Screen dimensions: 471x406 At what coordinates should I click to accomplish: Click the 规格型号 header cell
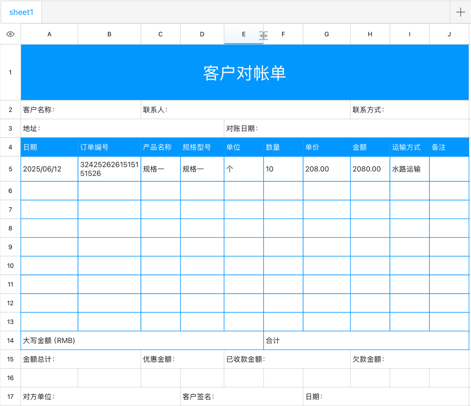(x=202, y=147)
